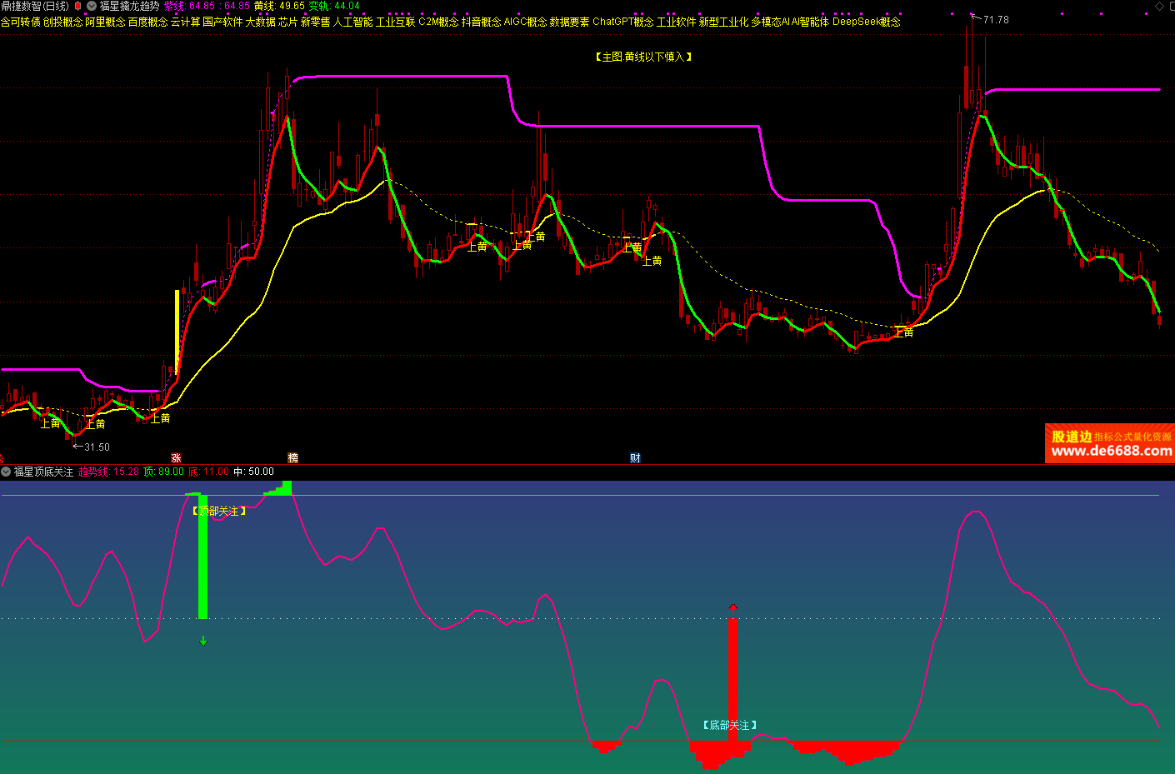Viewport: 1175px width, 774px height.
Task: Click the 鼎捷数智(日线) stock title
Action: (35, 6)
